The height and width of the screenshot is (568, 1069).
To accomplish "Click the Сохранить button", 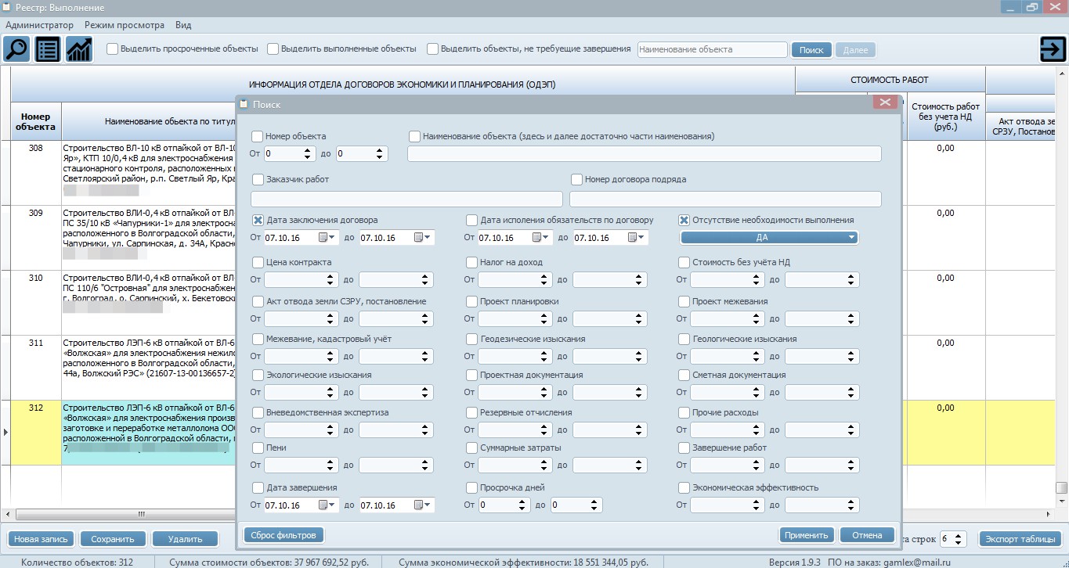I will [x=114, y=539].
